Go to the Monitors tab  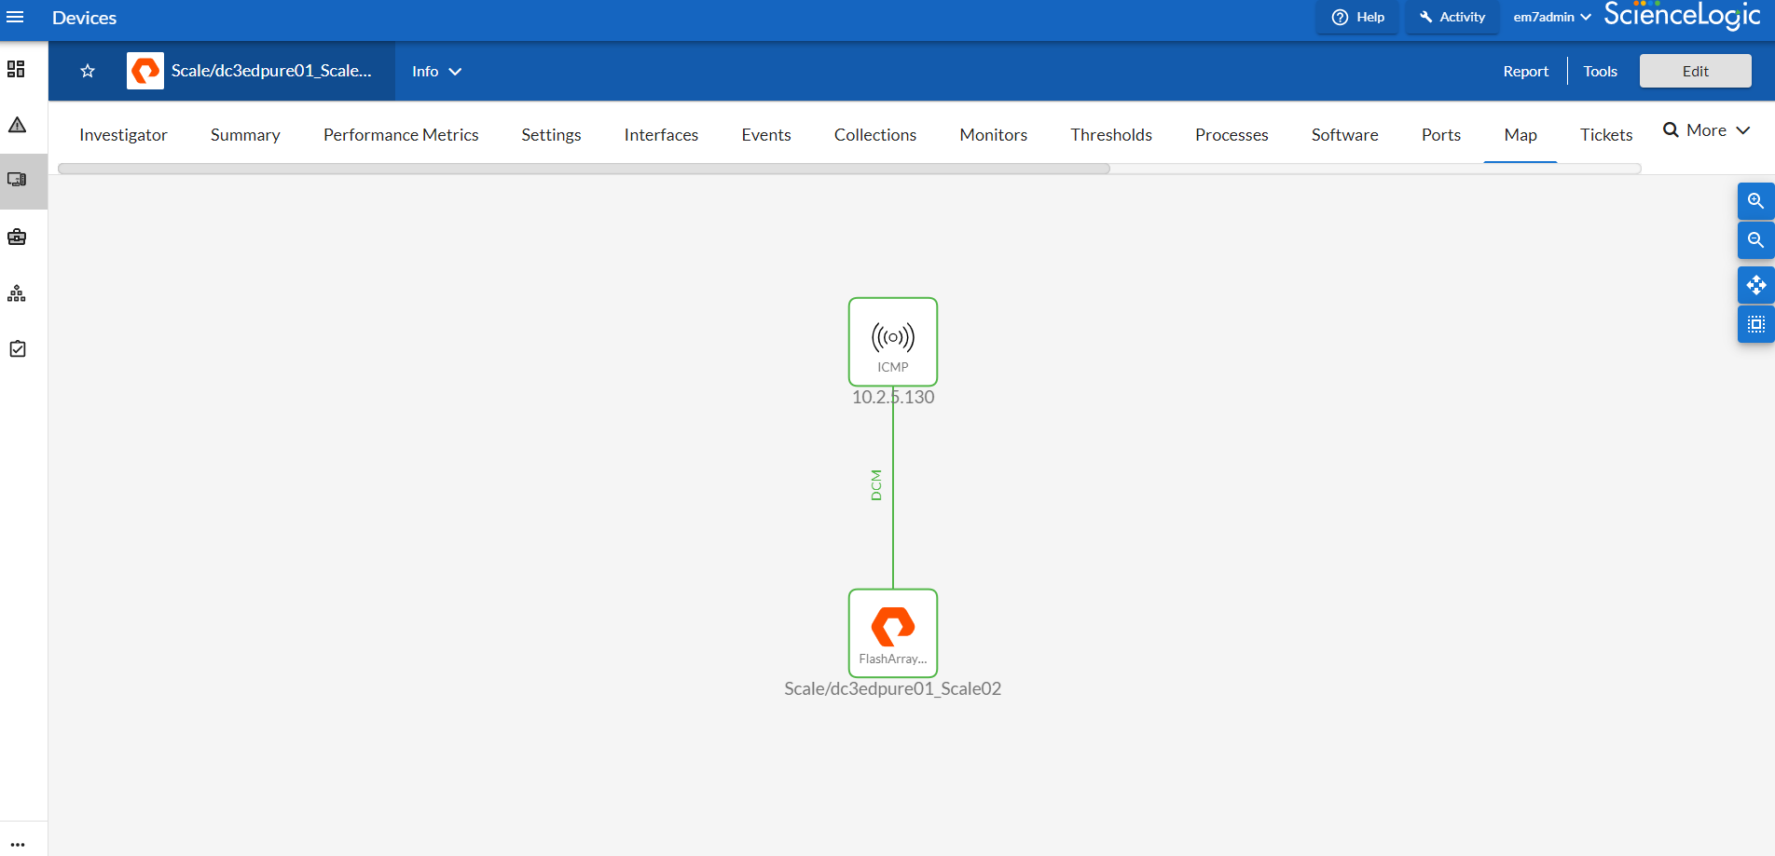tap(994, 135)
